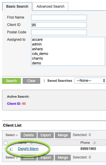Viewport: 106px width, 165px height.
Task: Expand the top Select dropdown above the list
Action: click(x=12, y=135)
